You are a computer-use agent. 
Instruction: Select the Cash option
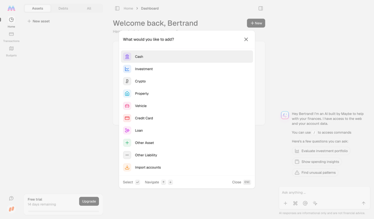point(187,56)
